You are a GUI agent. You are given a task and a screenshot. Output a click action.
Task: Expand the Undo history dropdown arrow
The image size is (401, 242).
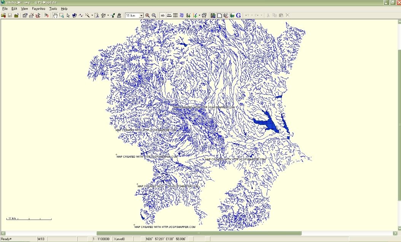tap(252, 15)
